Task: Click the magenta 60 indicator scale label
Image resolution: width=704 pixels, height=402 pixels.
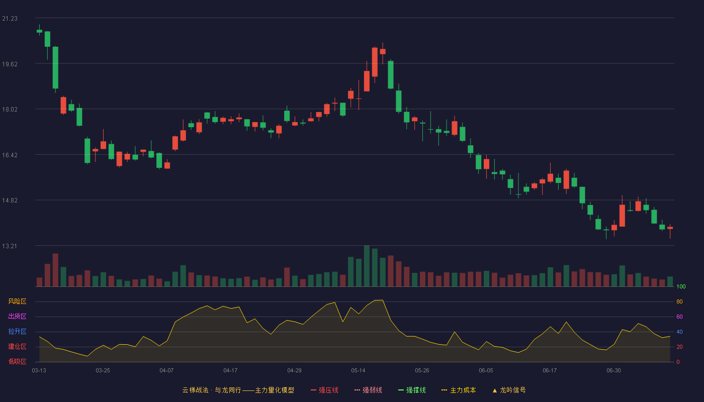Action: click(679, 317)
